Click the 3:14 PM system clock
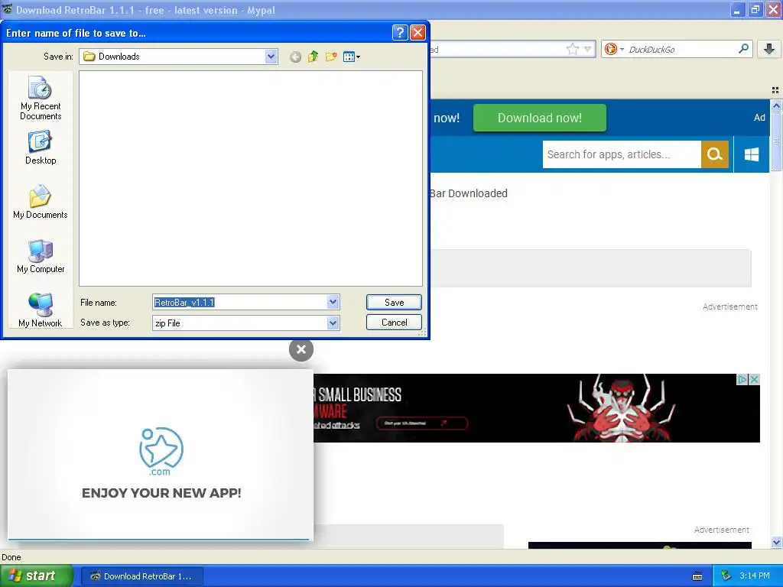The height and width of the screenshot is (587, 783). pos(755,576)
